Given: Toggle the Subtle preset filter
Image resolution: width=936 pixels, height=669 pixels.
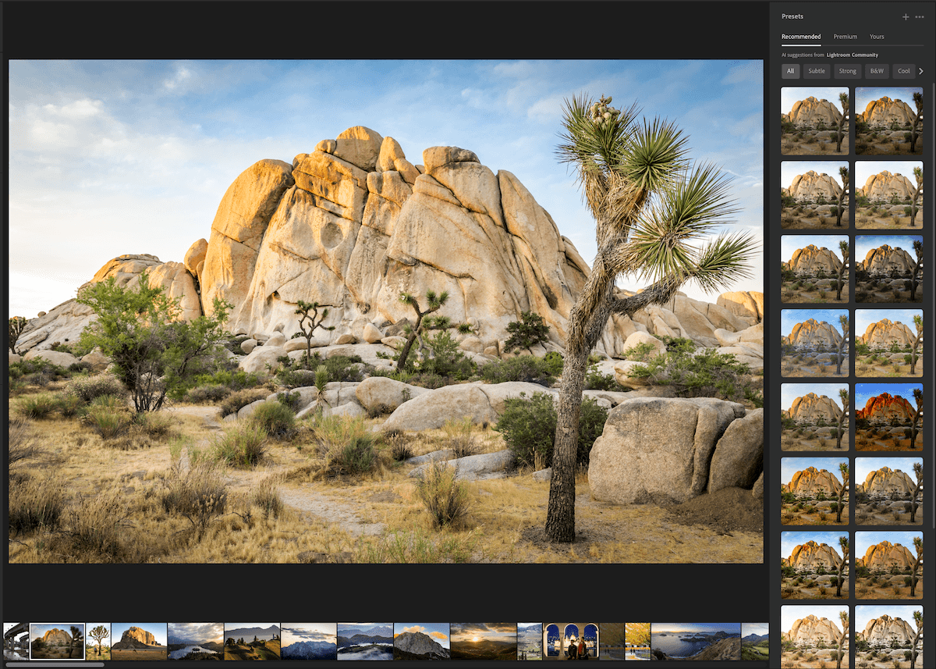Looking at the screenshot, I should tap(817, 71).
